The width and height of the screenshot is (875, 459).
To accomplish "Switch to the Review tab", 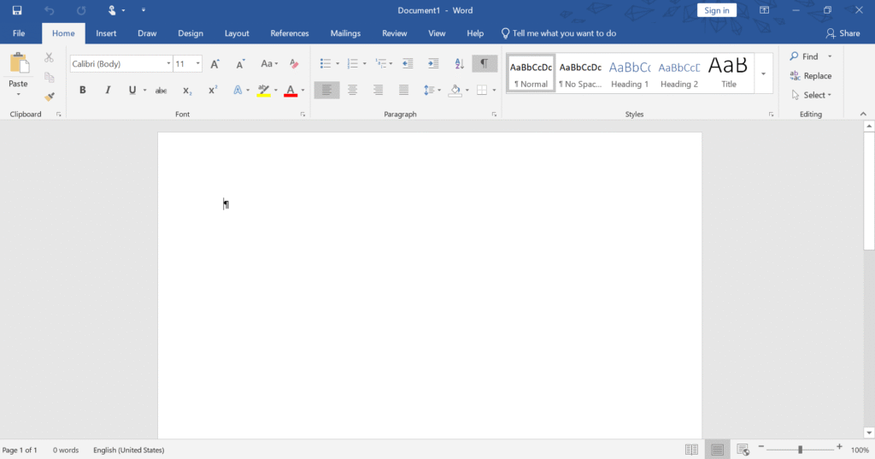I will click(395, 33).
